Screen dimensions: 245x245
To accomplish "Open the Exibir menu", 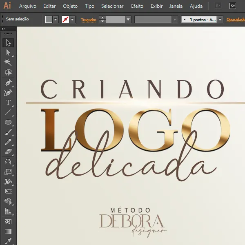I will point(156,6).
